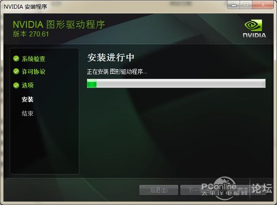Screen dimensions: 277x205
Task: Select the 许可协议 step label
Action: click(34, 72)
